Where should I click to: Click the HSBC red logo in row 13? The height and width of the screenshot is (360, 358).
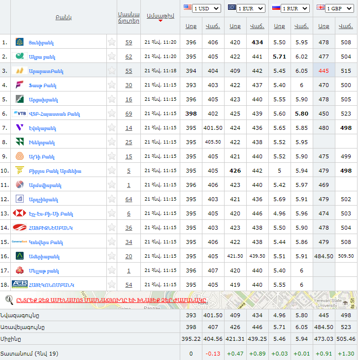20,213
